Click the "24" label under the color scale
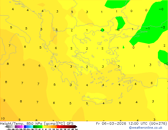168x130 pixels. click(57, 129)
